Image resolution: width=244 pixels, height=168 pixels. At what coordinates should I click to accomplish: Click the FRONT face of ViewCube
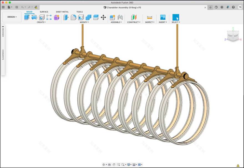point(230,36)
